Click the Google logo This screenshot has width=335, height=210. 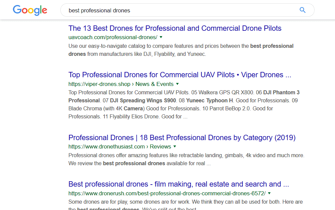tap(30, 10)
